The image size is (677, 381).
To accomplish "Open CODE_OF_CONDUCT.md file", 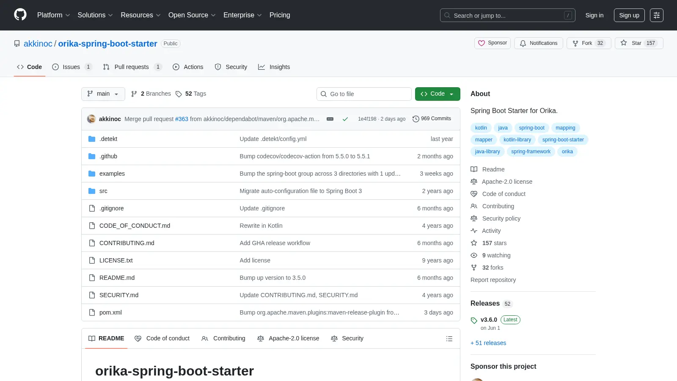I will click(135, 226).
